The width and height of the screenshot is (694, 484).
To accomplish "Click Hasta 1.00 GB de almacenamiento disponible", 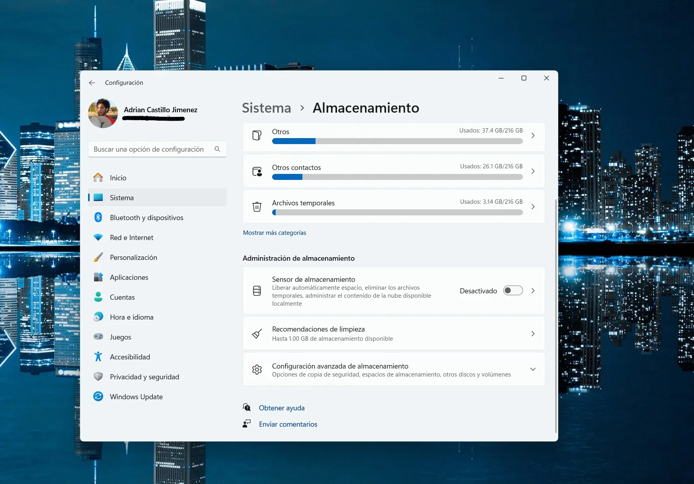I will (332, 339).
